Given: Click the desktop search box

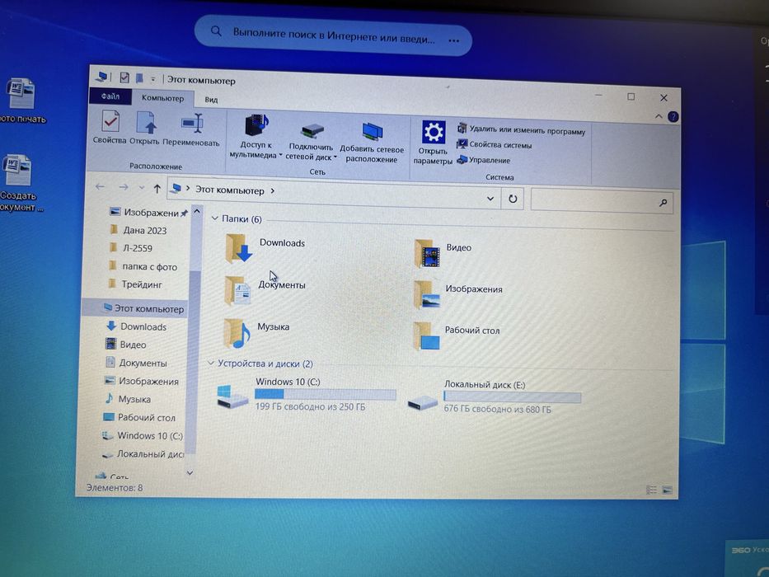Looking at the screenshot, I should pos(333,35).
